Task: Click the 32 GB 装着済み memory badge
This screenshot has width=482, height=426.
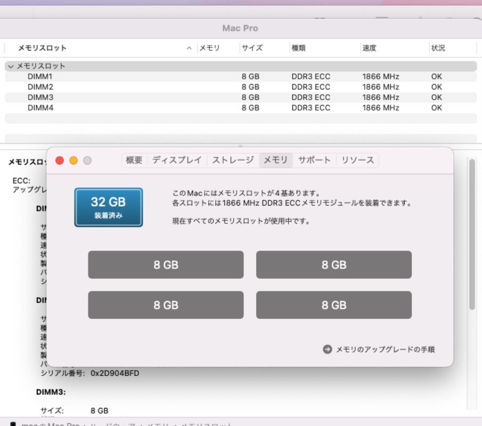Action: point(109,207)
